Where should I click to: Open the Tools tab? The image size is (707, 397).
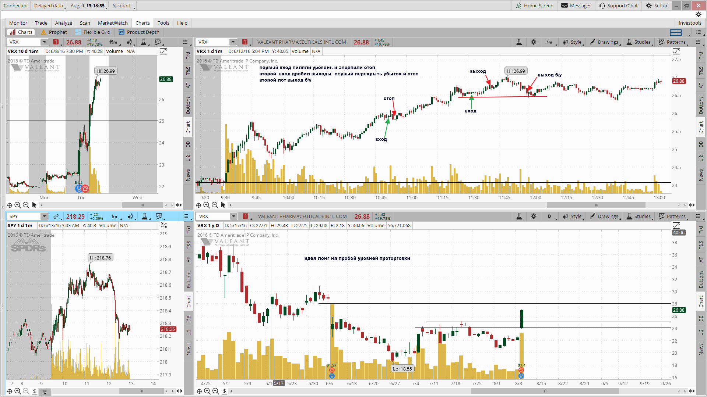click(x=163, y=23)
